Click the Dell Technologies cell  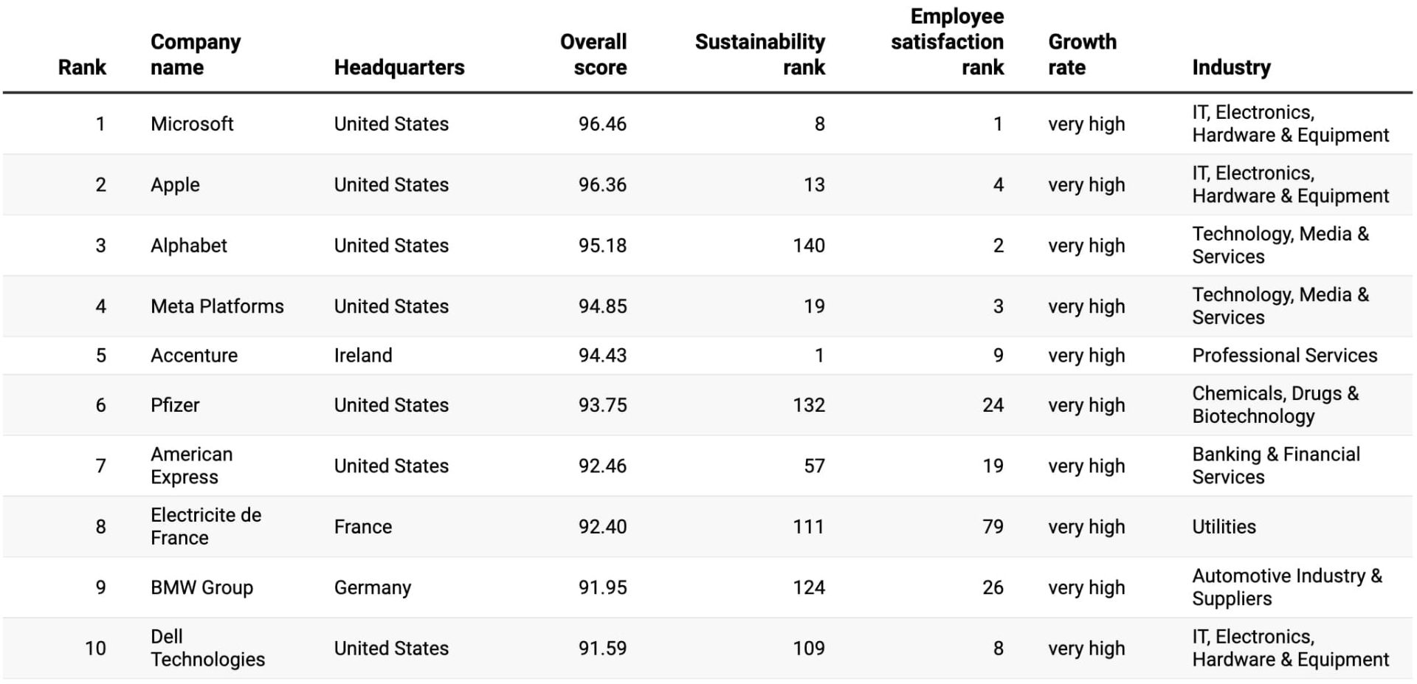[207, 648]
